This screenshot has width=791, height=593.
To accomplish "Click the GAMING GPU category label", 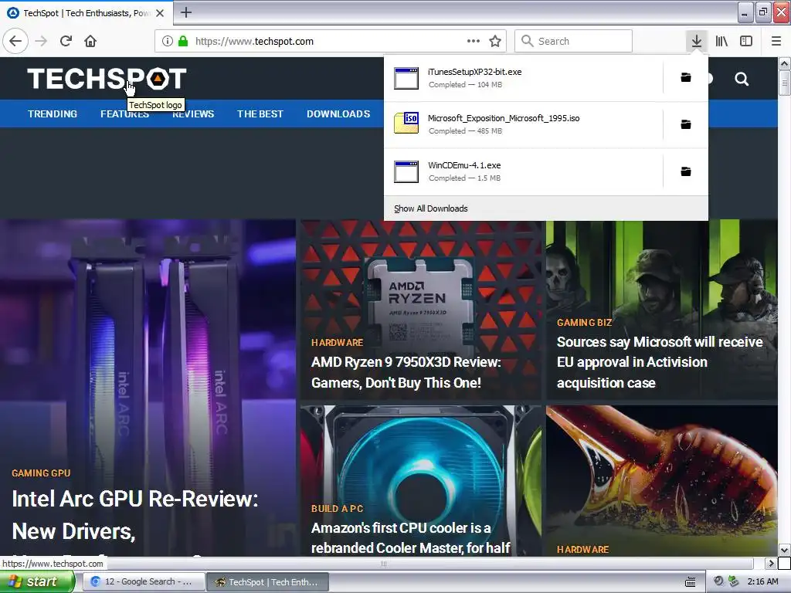I will coord(41,473).
